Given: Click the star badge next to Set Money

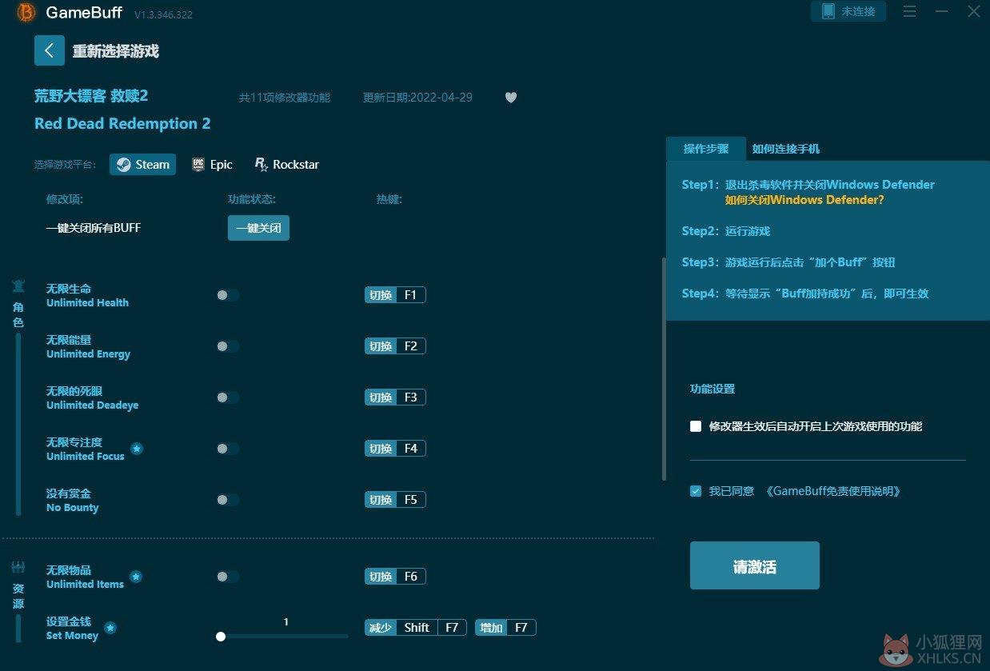Looking at the screenshot, I should coord(110,628).
